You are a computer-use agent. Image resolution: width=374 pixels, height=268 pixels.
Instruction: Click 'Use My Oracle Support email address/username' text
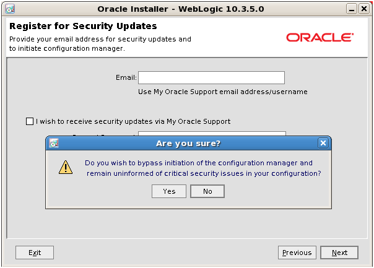[x=223, y=92]
